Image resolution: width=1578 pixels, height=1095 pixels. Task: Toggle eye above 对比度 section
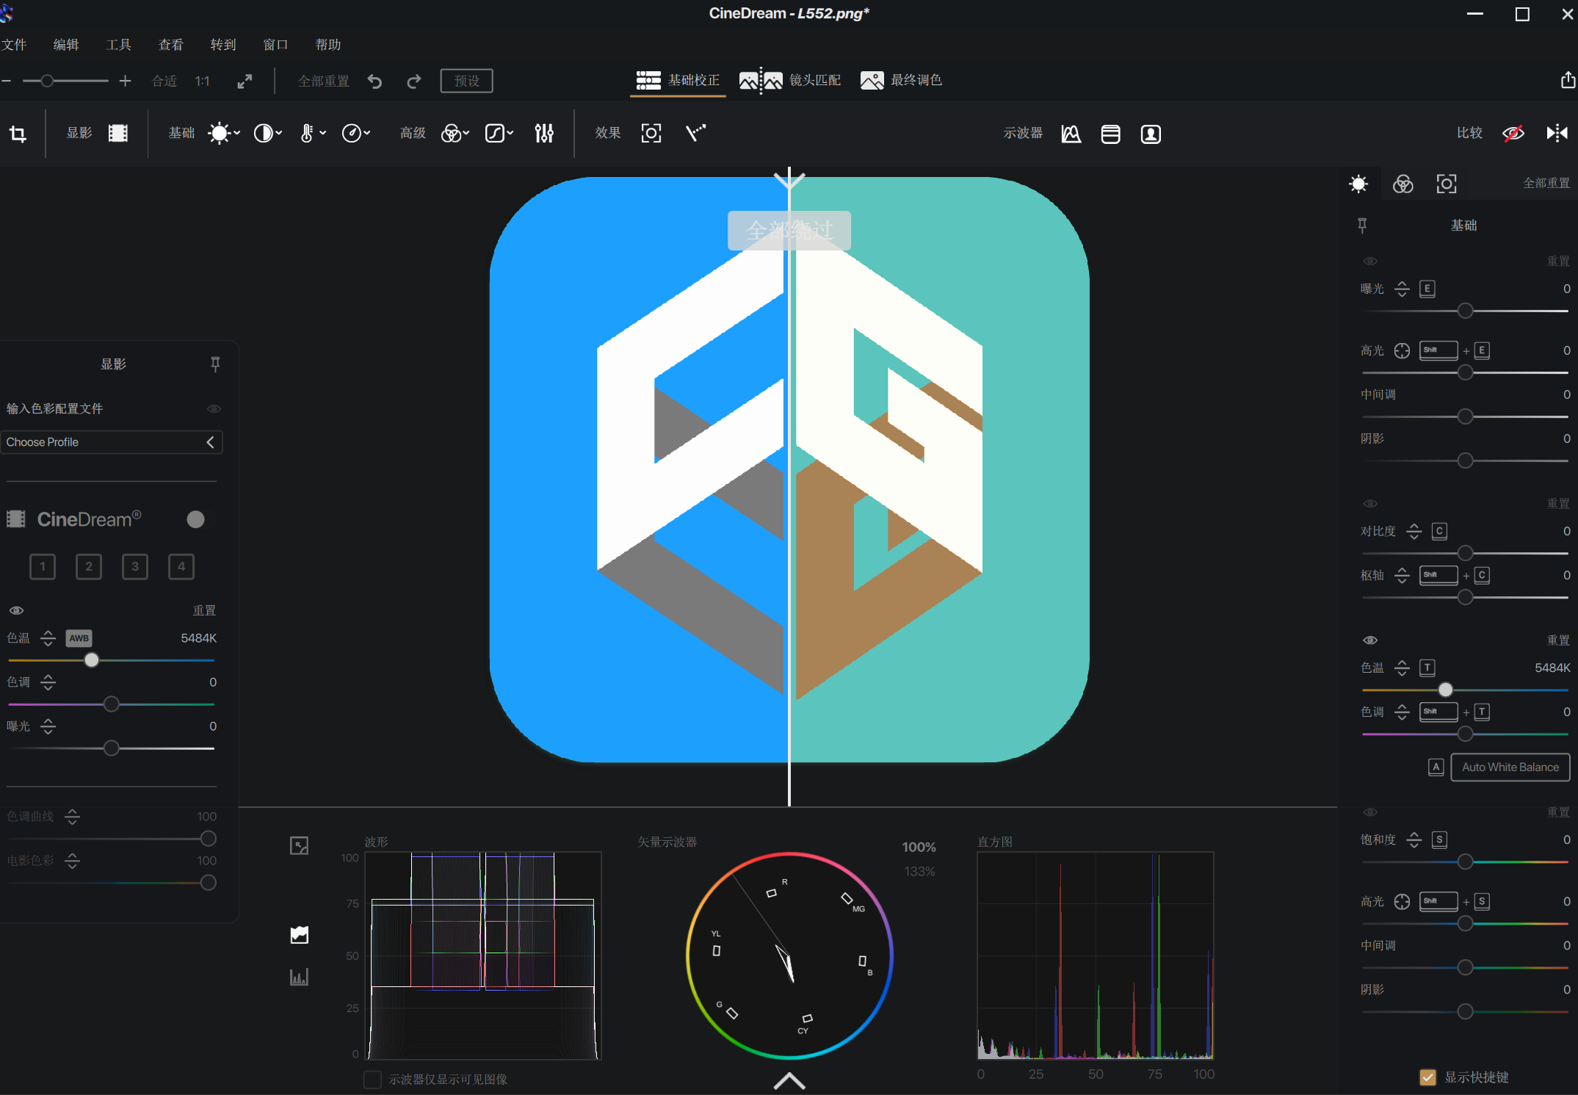[1370, 504]
